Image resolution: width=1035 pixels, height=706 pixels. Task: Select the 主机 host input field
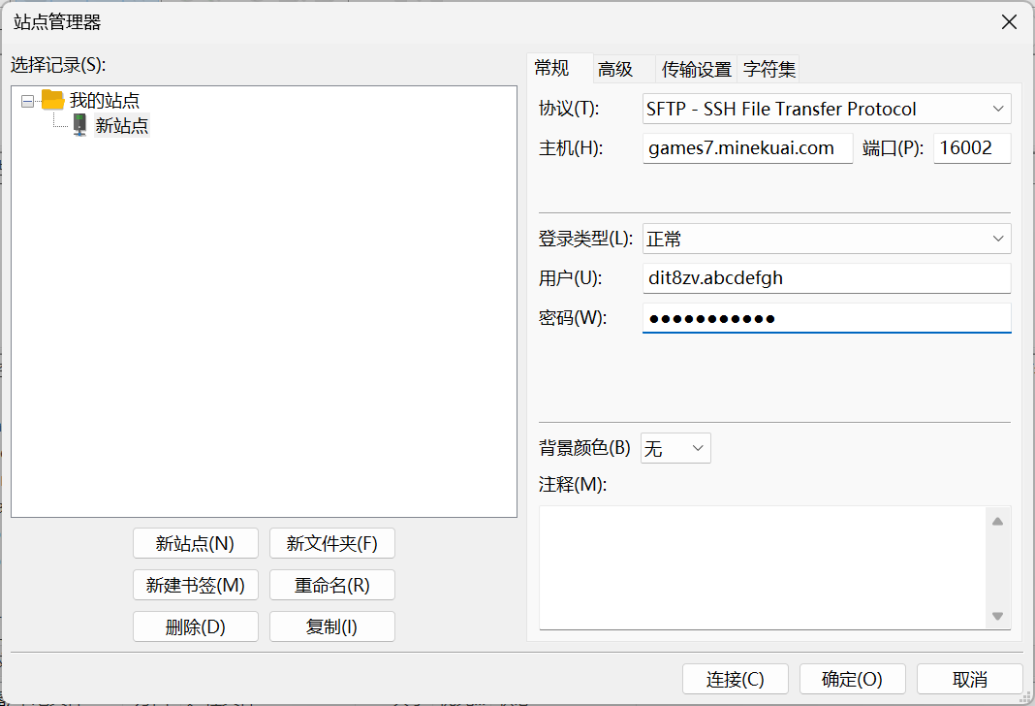(x=746, y=147)
